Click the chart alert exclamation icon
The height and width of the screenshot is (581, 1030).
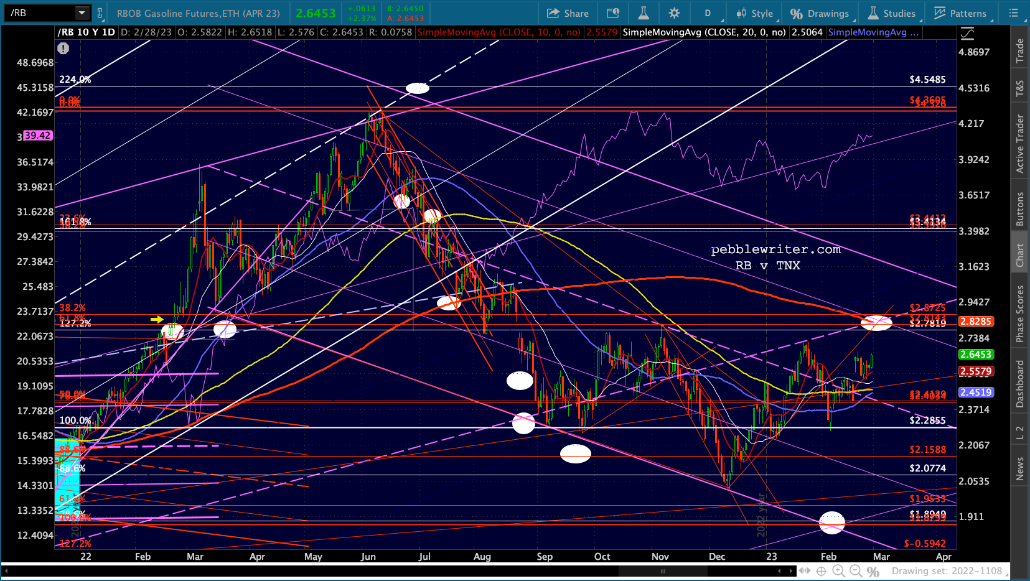[x=63, y=48]
